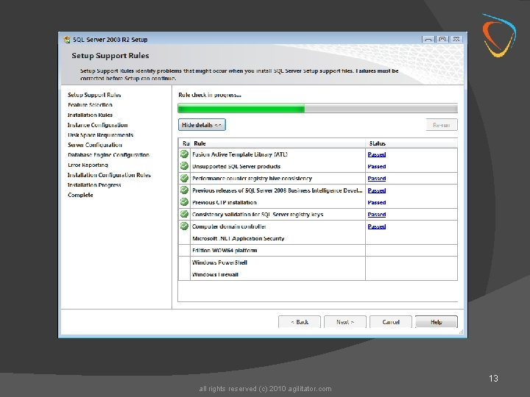Click the Previous CTP installation rule text
Viewport: 530px width, 397px height.
pyautogui.click(x=225, y=203)
